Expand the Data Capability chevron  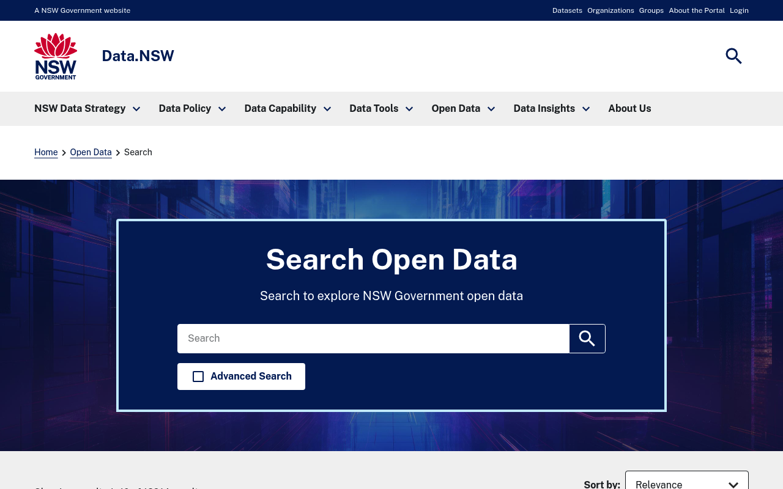point(327,109)
